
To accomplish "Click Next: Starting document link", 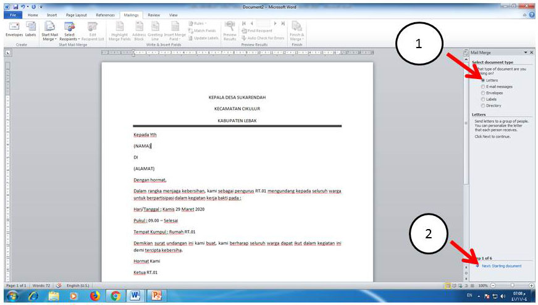I will (x=502, y=266).
